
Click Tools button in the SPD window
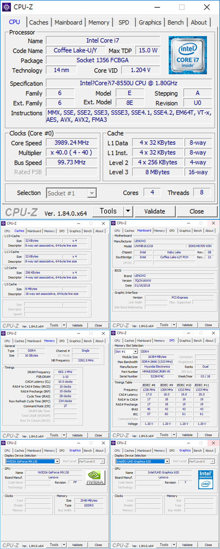point(164,435)
